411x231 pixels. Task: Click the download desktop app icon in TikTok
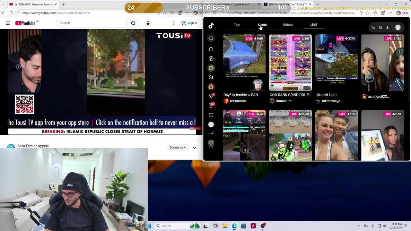click(387, 28)
